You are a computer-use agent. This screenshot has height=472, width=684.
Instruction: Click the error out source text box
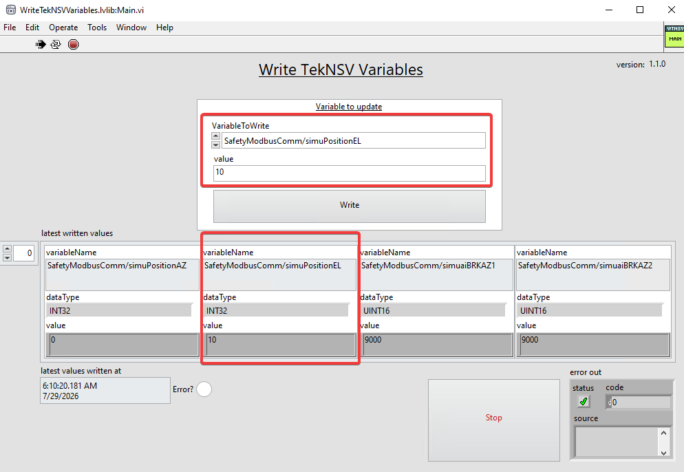617,442
